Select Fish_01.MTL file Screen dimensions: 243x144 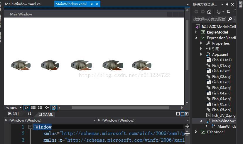(222, 60)
